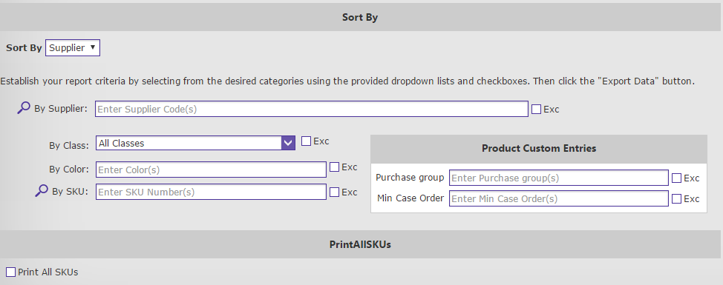Open supplier lookup magnifier beside By Supplier
The width and height of the screenshot is (723, 285).
(x=24, y=108)
